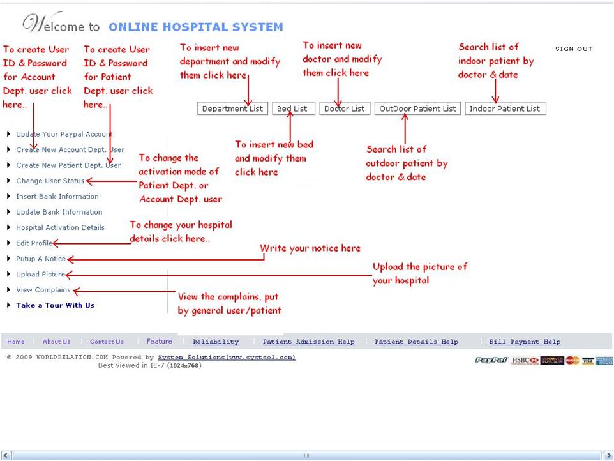Viewport: 614px width, 461px height.
Task: Click the arrow beside Create New Patient Dept. User
Action: [8, 165]
